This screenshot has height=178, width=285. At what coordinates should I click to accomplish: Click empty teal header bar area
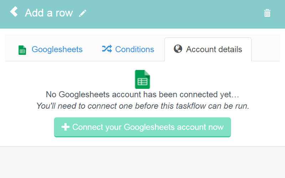coord(173,14)
